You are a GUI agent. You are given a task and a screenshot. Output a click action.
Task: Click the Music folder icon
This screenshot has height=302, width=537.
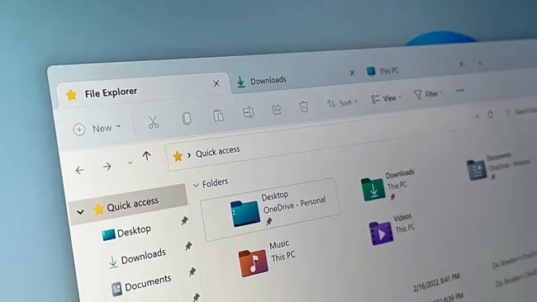click(253, 262)
